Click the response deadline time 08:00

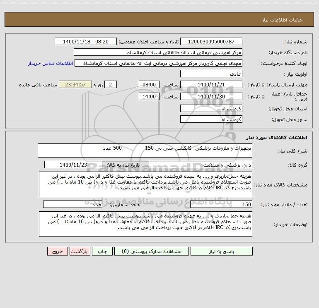[x=149, y=84]
